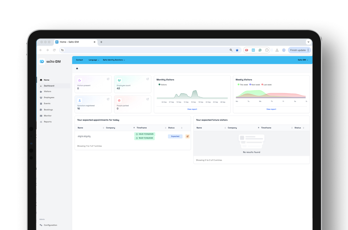Screen dimensions: 348x230
Task: Open external link on People parked card
Action: 148,99
